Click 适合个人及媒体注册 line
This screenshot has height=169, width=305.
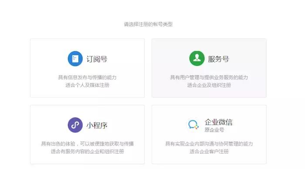87,85
